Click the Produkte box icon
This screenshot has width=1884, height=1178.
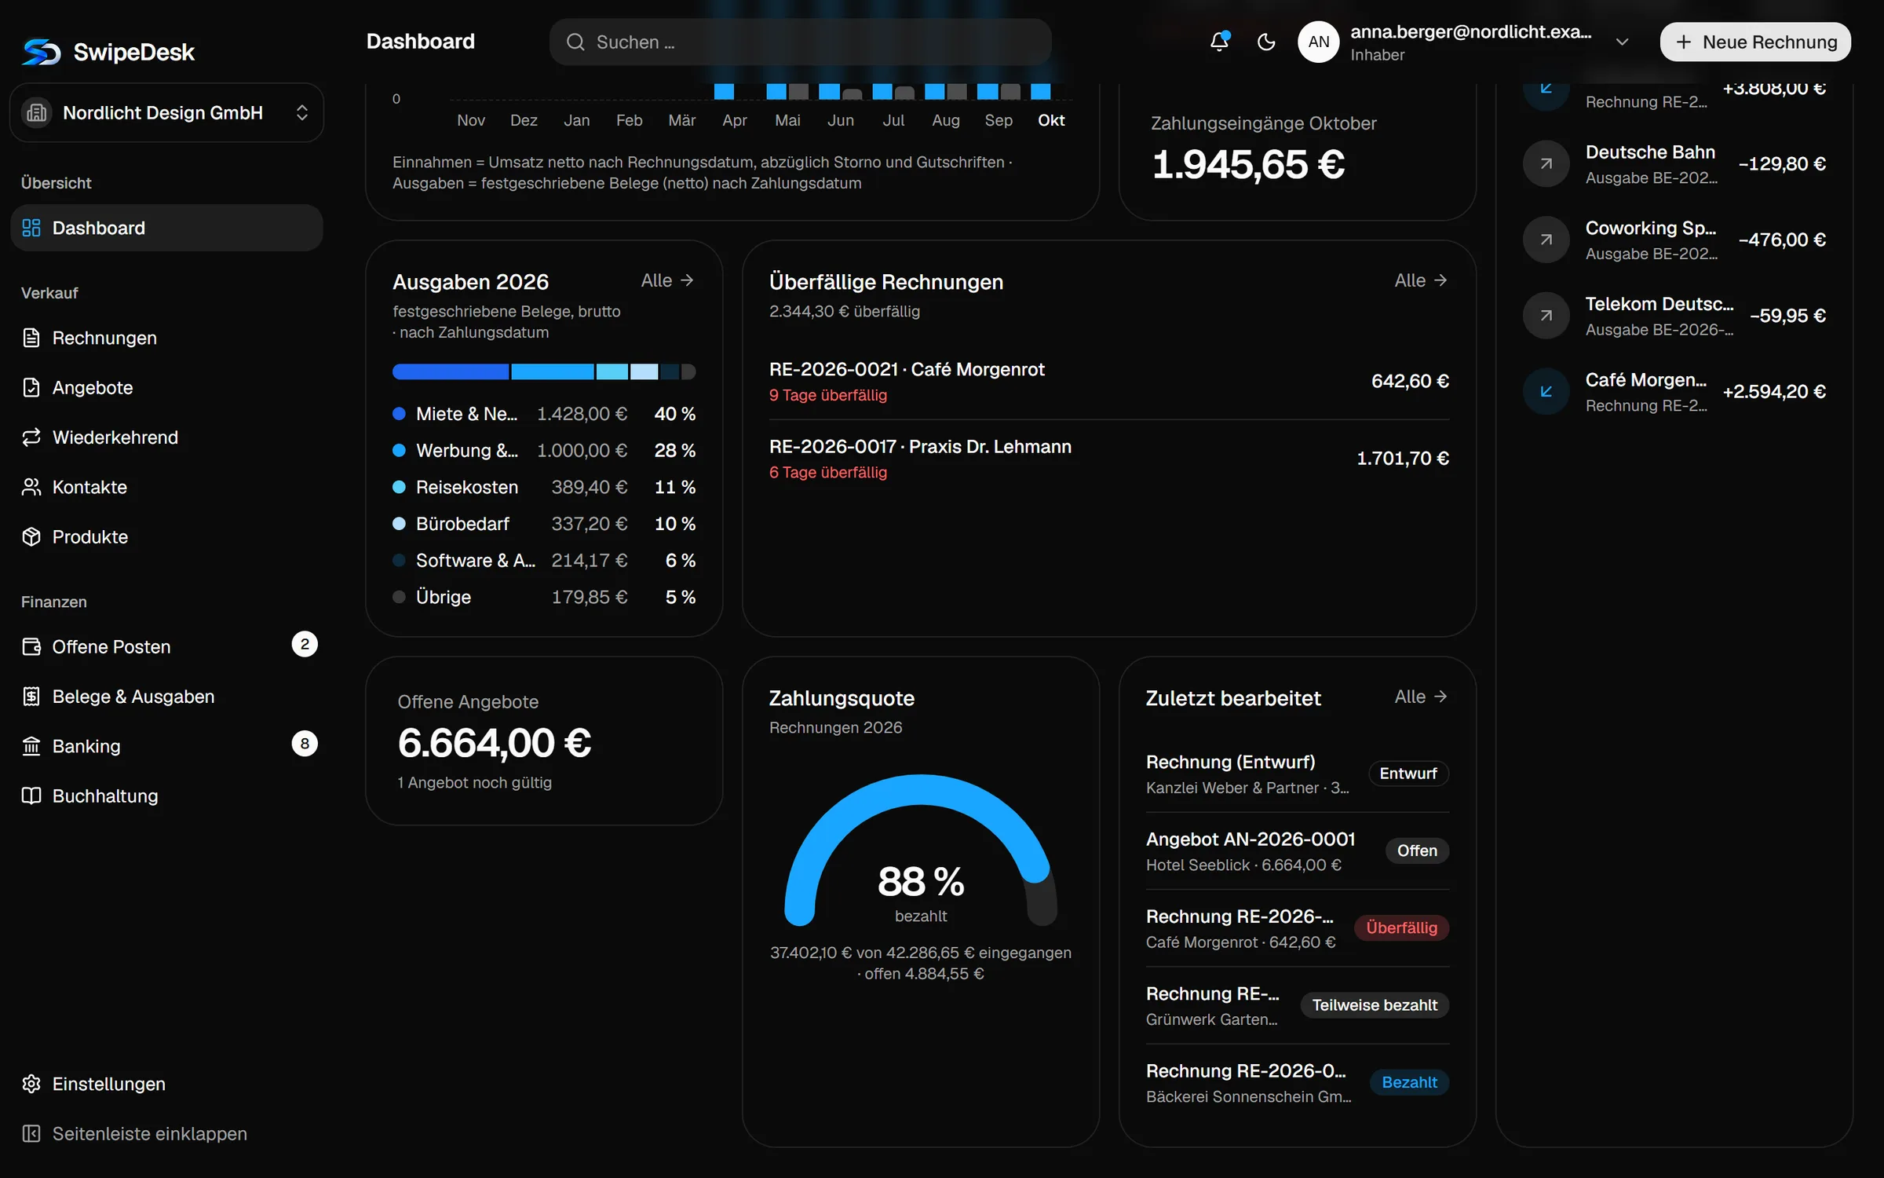31,536
